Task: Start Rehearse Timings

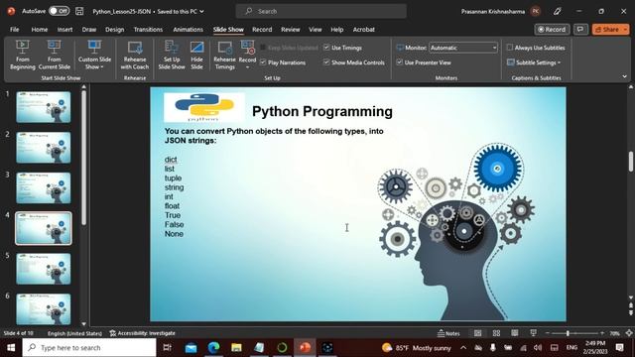Action: [225, 56]
